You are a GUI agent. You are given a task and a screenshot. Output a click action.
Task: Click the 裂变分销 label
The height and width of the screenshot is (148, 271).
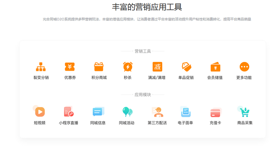[41, 78]
